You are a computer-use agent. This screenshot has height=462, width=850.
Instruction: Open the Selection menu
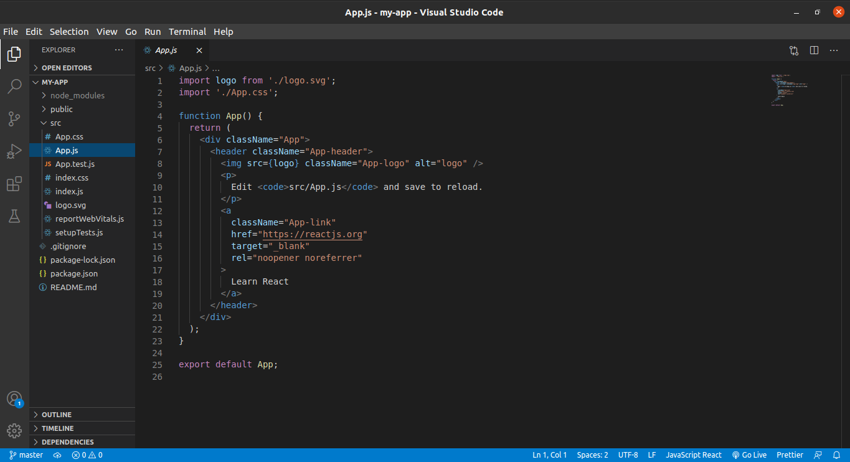[x=69, y=32]
